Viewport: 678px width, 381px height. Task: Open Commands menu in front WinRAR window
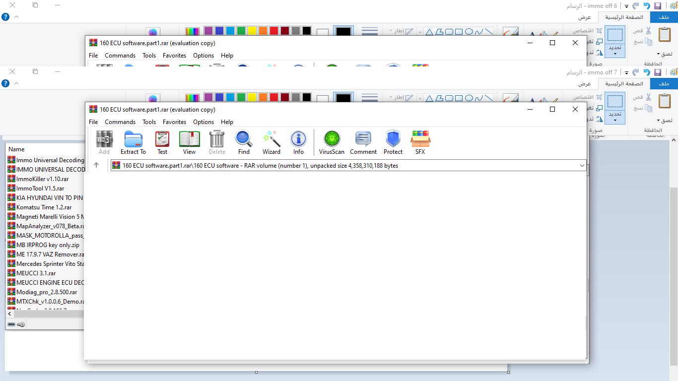(x=120, y=122)
